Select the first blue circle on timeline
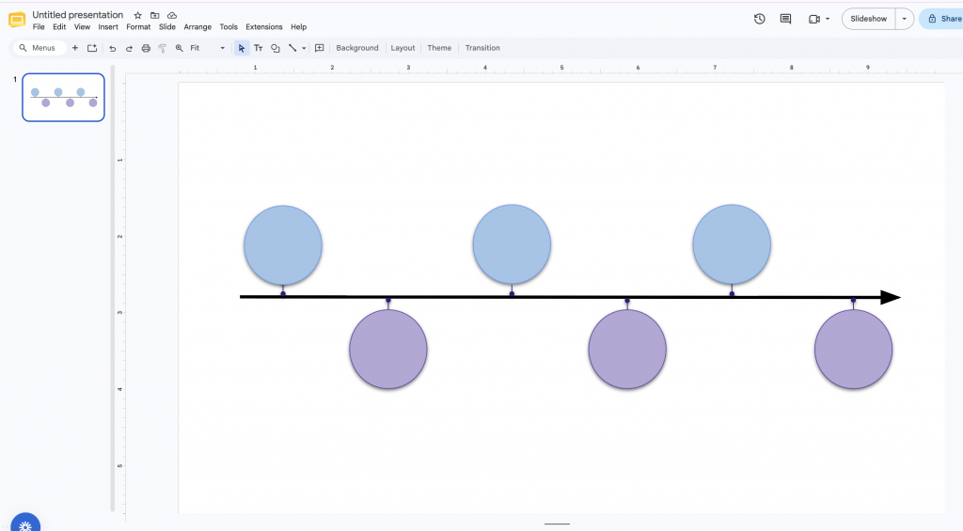Screen dimensions: 963x531 pyautogui.click(x=283, y=245)
